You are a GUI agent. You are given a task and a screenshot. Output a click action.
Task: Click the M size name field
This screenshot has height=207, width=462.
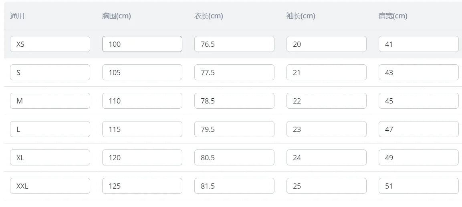coord(50,101)
